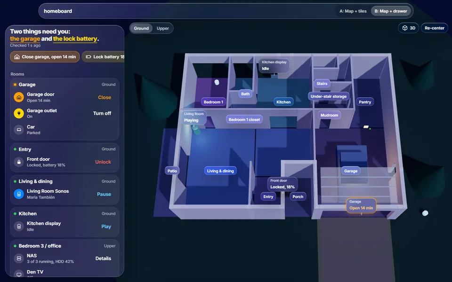Image resolution: width=452 pixels, height=282 pixels.
Task: Open NAS Details
Action: [103, 258]
